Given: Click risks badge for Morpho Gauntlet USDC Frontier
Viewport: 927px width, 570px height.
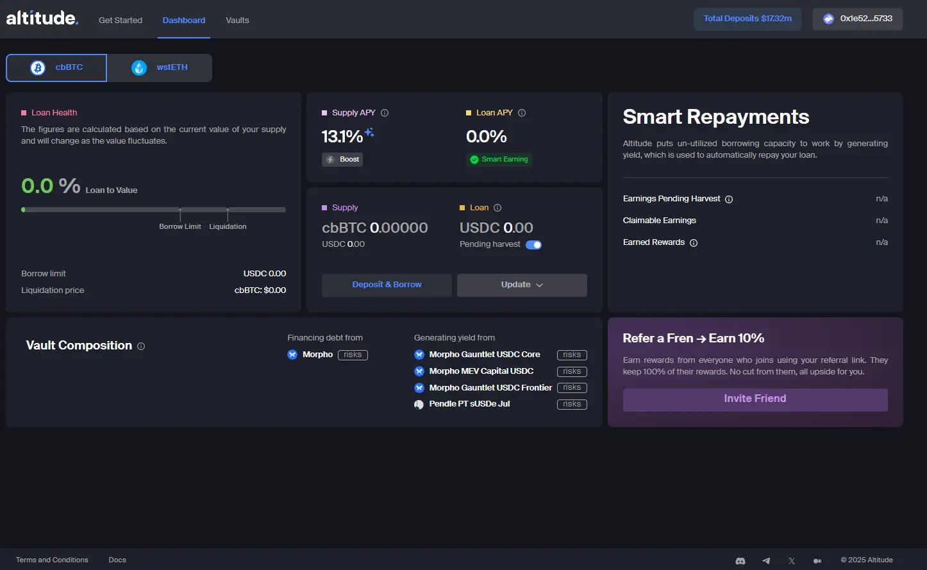Looking at the screenshot, I should 572,388.
